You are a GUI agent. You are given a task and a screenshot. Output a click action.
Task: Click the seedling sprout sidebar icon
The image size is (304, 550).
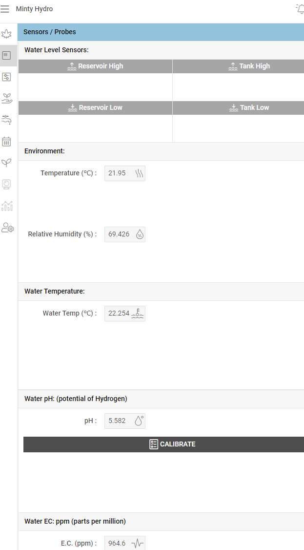(7, 163)
